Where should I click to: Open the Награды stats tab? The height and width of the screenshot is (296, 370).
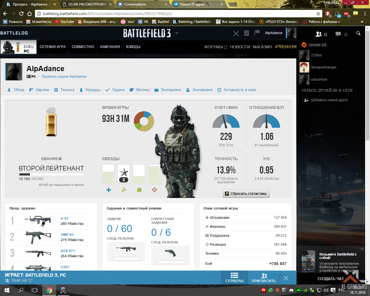coord(90,90)
